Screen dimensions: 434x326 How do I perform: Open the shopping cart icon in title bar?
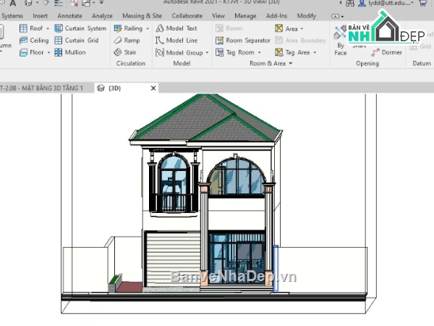pyautogui.click(x=423, y=3)
